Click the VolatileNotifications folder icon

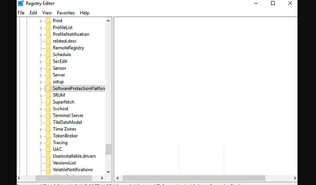point(48,170)
